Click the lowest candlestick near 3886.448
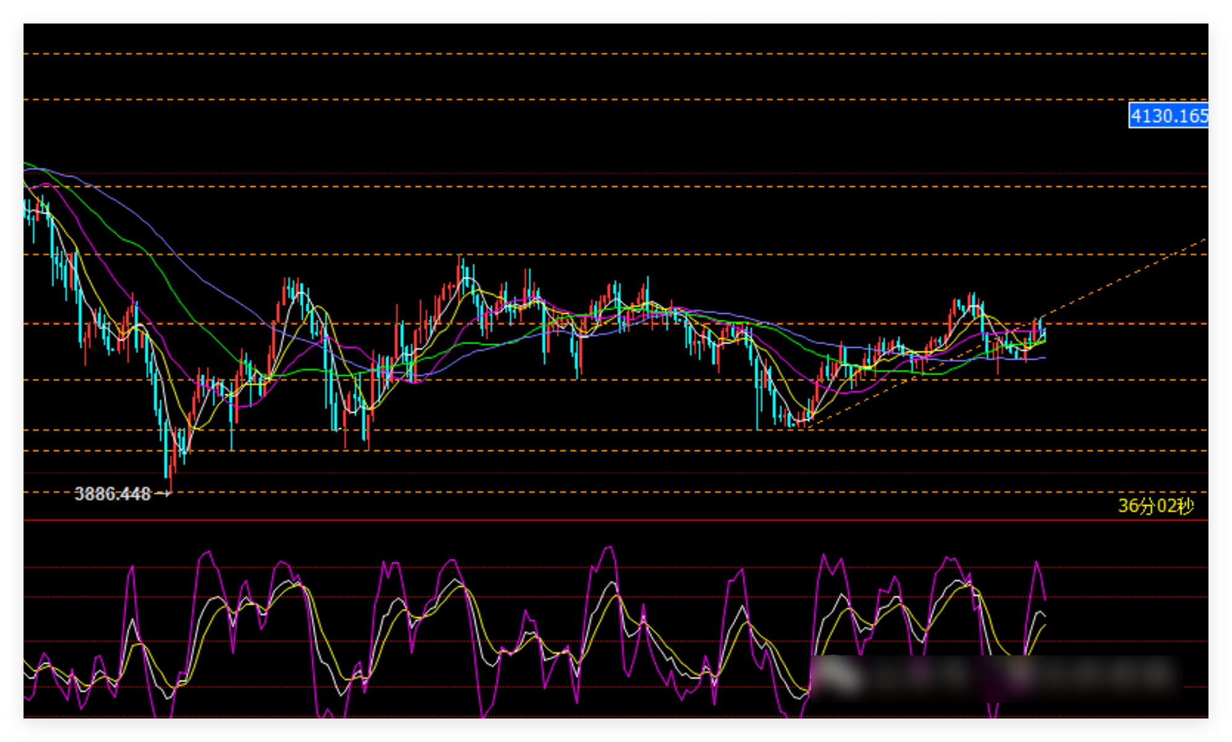1232x742 pixels. point(170,470)
